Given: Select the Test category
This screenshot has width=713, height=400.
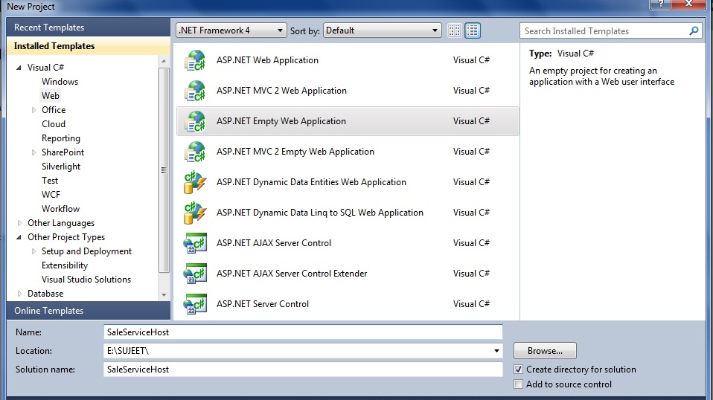Looking at the screenshot, I should [x=50, y=181].
